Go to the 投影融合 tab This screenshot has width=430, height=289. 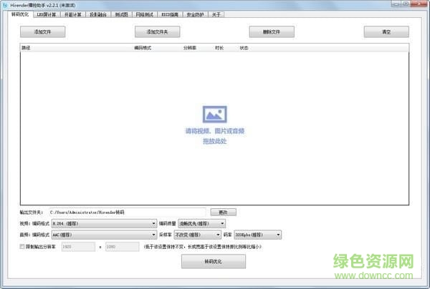point(100,14)
